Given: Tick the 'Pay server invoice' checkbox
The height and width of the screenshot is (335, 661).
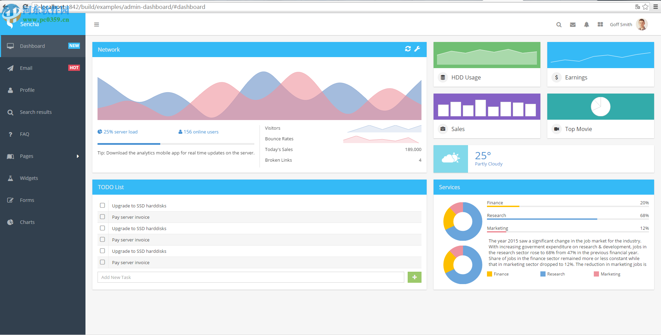Looking at the screenshot, I should tap(102, 217).
